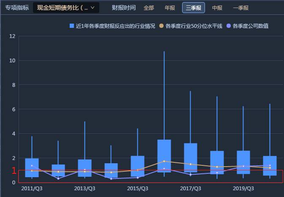Open the 现金短期债务比 indicator dropdown
Viewport: 284px width, 197px height.
click(66, 8)
